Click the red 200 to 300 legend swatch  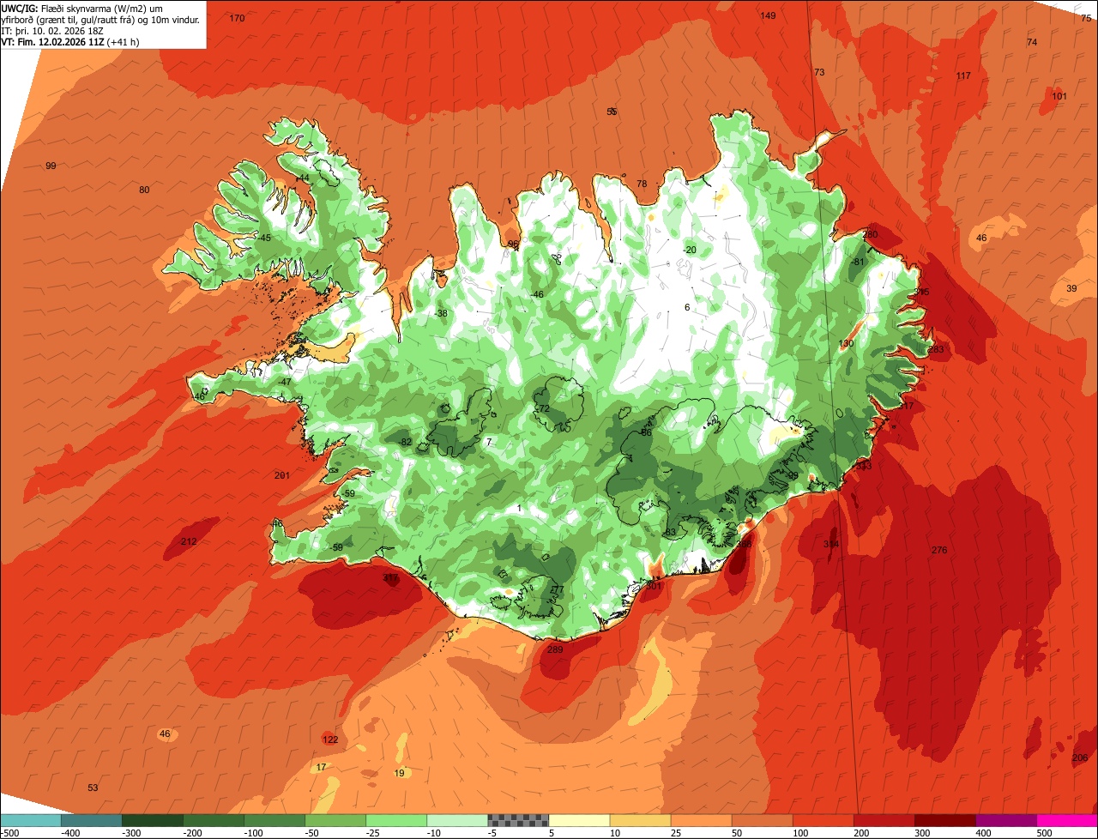coord(884,820)
